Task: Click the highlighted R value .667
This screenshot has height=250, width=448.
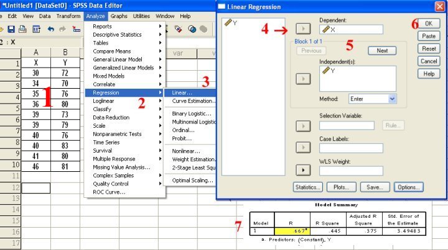Action: (292, 231)
